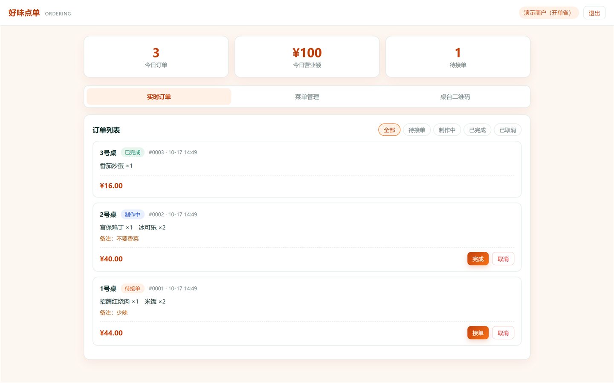The width and height of the screenshot is (614, 383).
Task: Click order number #0002 text
Action: point(156,214)
